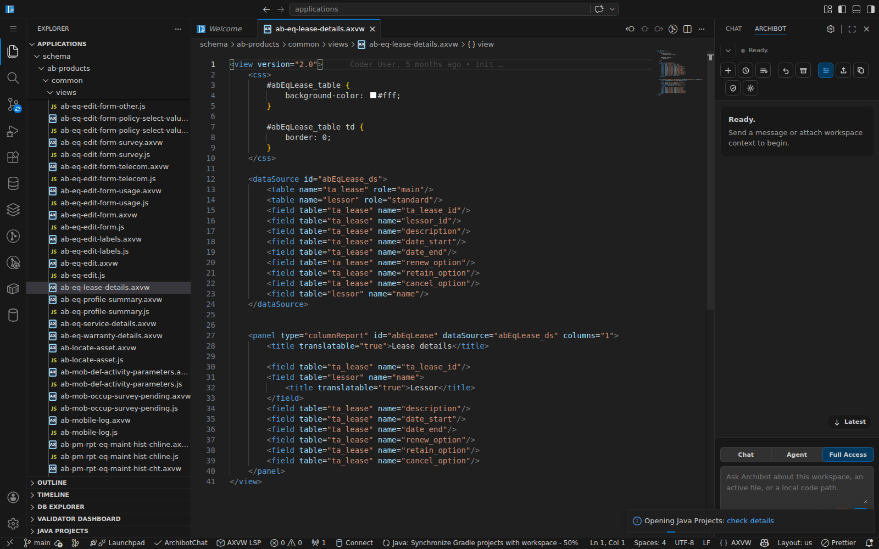Click the undo arrow icon in Archibot toolbar

786,70
